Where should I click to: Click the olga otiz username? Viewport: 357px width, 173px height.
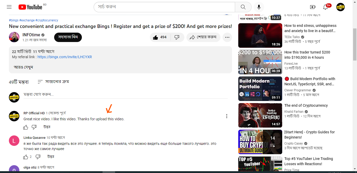30,167
